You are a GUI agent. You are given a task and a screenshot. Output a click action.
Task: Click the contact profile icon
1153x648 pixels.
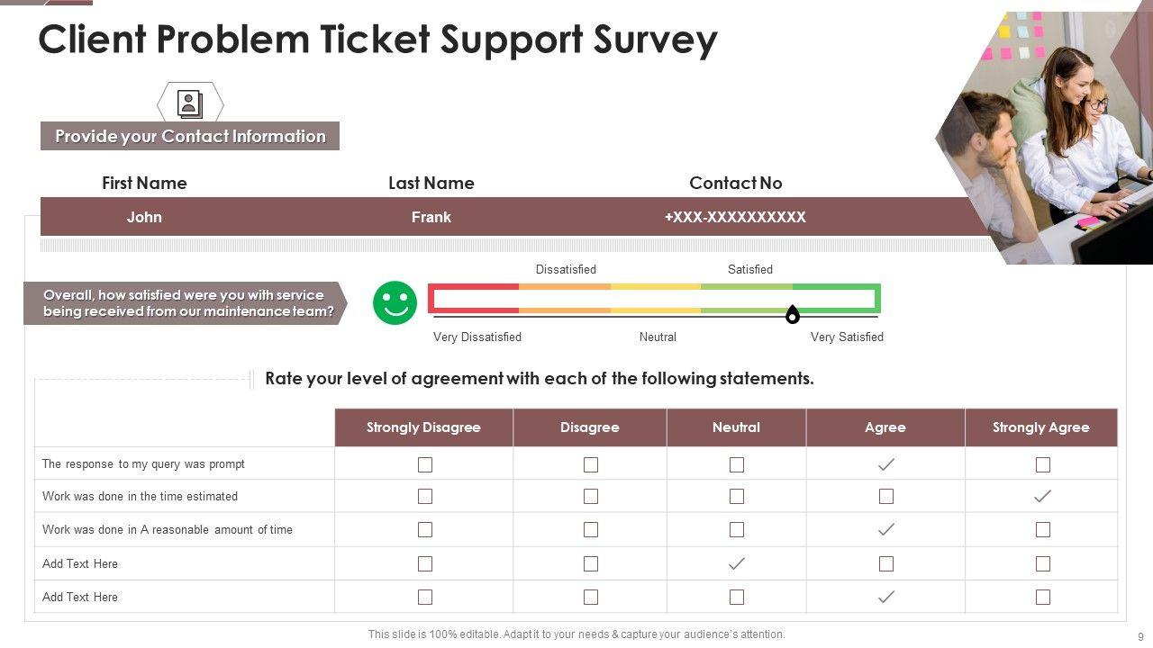pyautogui.click(x=190, y=104)
